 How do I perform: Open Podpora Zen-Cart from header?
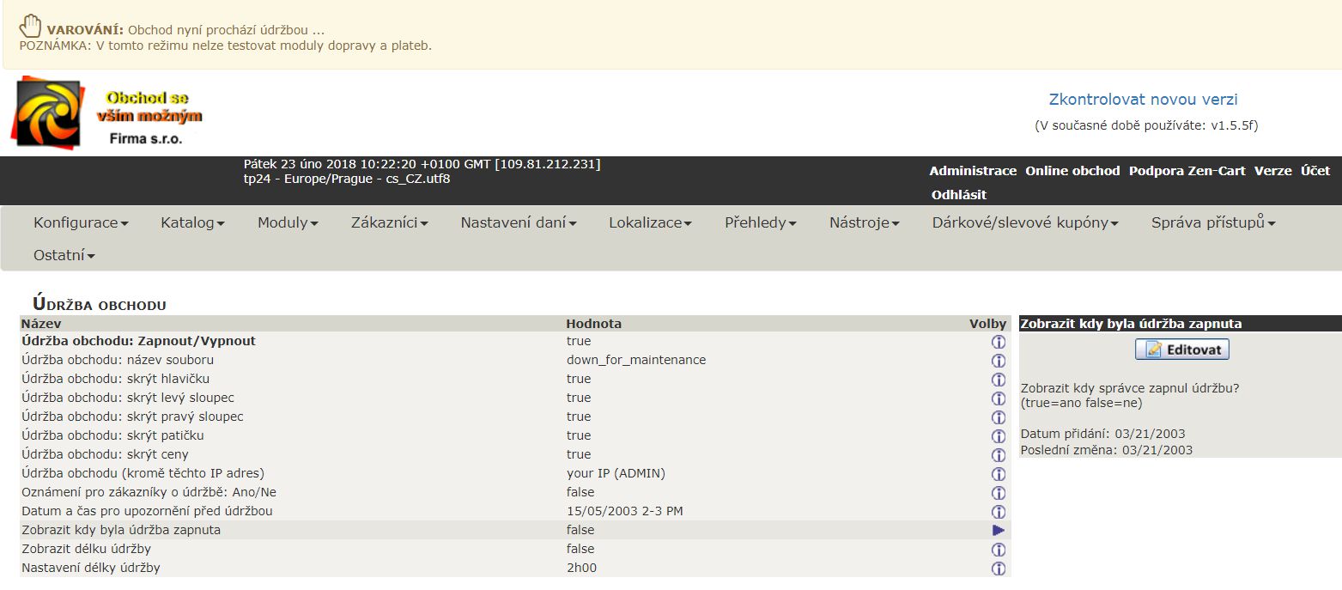(x=1187, y=171)
